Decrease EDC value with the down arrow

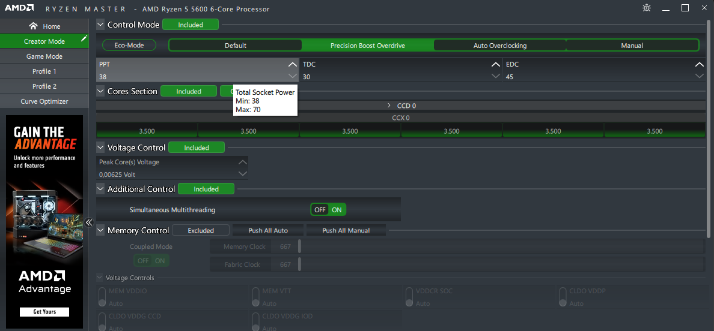700,76
